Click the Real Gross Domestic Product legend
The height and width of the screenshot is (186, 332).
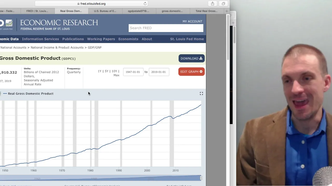click(x=28, y=94)
